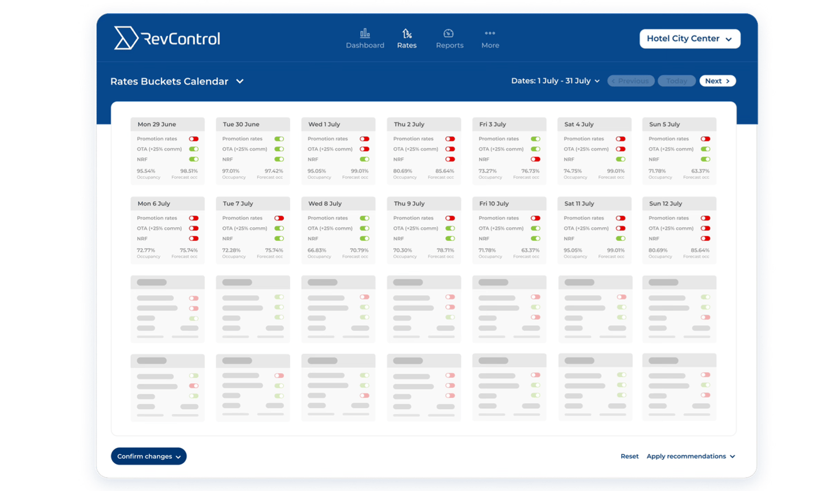Image resolution: width=838 pixels, height=491 pixels.
Task: Click the Previous button
Action: click(x=631, y=81)
